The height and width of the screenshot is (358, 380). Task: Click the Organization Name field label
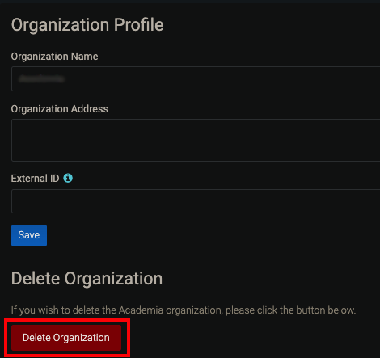click(54, 57)
